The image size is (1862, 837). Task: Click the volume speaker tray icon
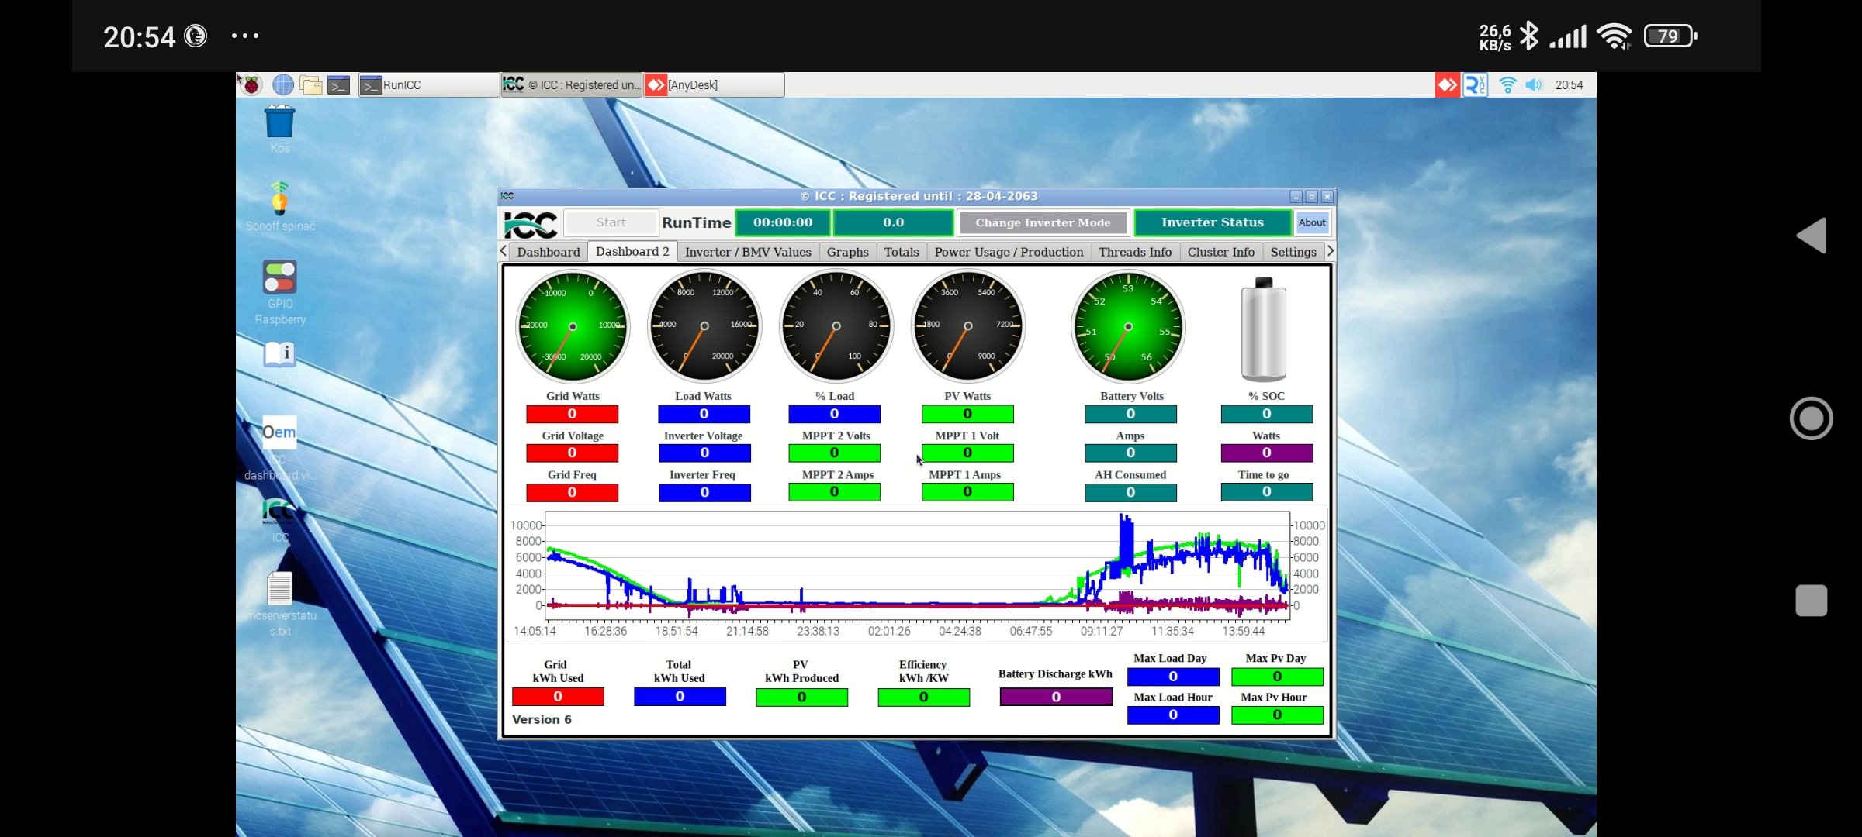click(x=1533, y=85)
